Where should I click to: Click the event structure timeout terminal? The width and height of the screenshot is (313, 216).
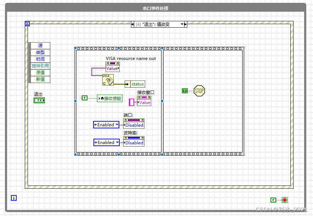27,23
